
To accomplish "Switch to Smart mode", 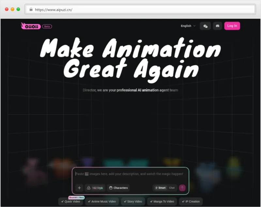I will 160,188.
